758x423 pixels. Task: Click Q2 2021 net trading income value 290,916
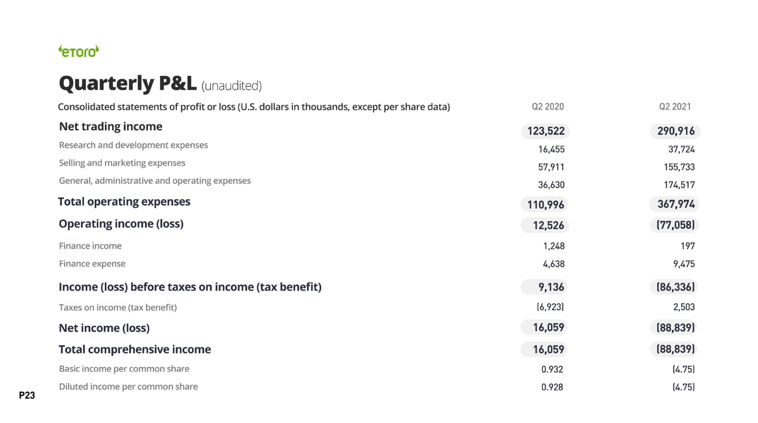point(676,131)
